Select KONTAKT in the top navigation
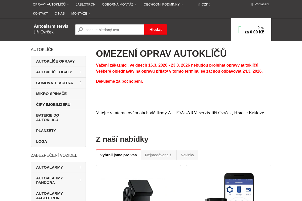Image resolution: width=302 pixels, height=201 pixels. [41, 14]
